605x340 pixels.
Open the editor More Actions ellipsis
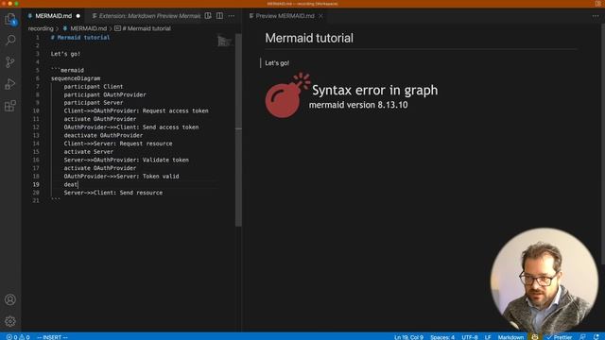[x=231, y=16]
